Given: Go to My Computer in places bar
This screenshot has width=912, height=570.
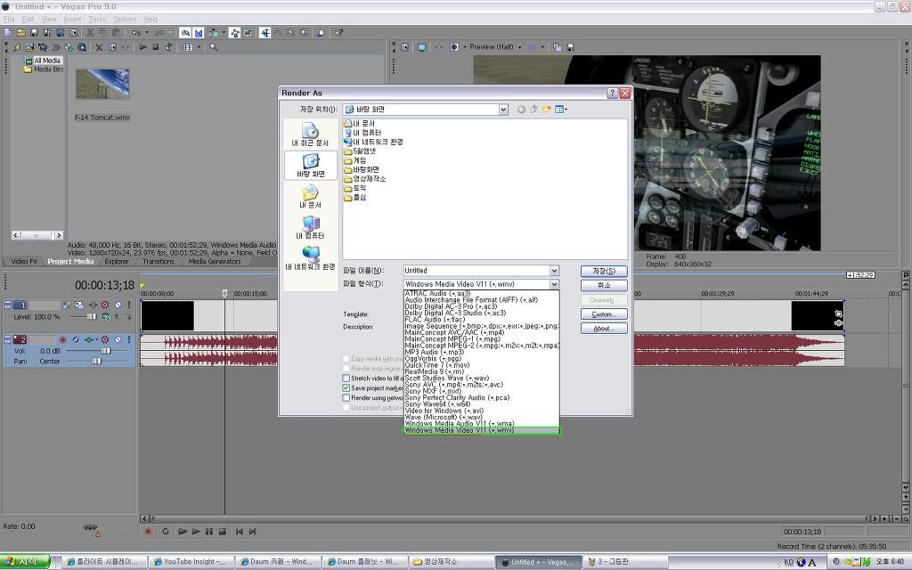Looking at the screenshot, I should tap(310, 227).
